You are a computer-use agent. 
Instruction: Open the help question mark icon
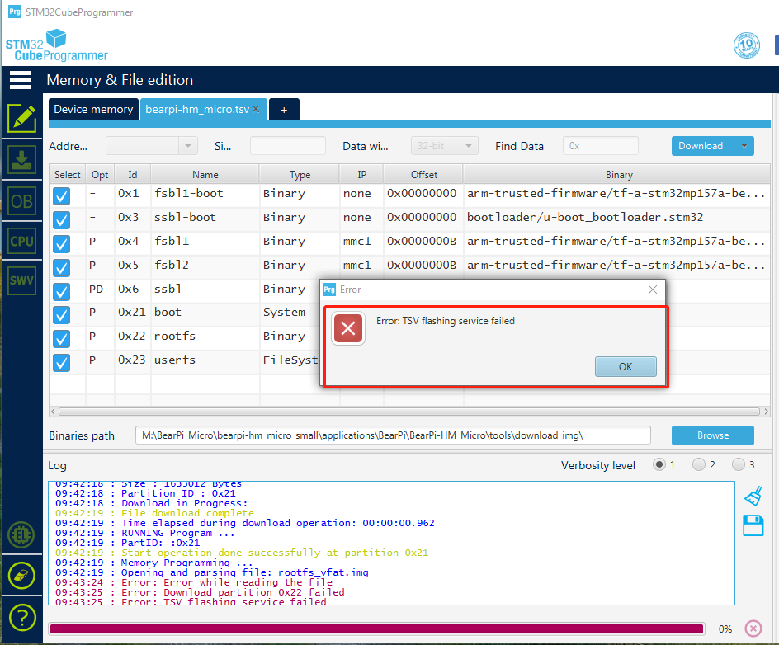pyautogui.click(x=21, y=617)
